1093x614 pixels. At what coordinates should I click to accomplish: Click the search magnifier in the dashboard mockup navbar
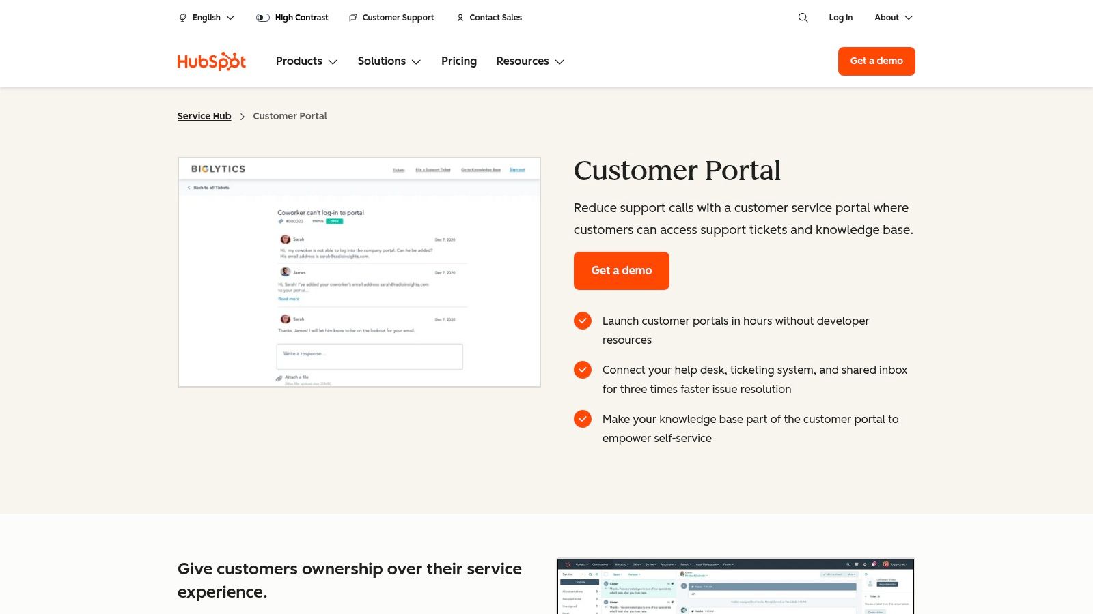click(x=848, y=564)
